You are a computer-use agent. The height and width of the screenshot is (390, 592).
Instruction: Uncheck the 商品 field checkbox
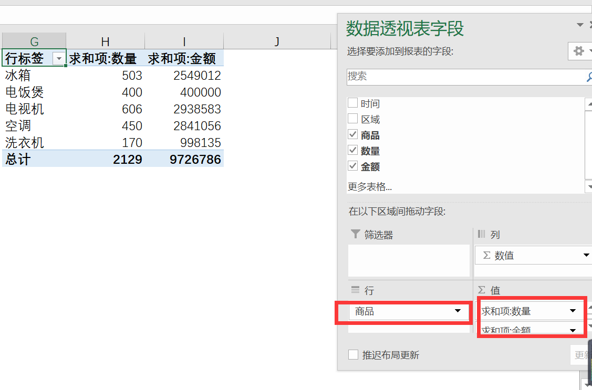coord(352,134)
